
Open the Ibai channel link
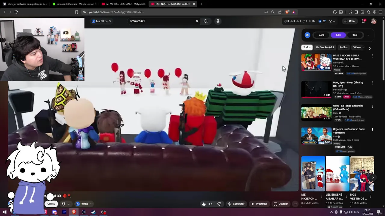[x=335, y=136]
